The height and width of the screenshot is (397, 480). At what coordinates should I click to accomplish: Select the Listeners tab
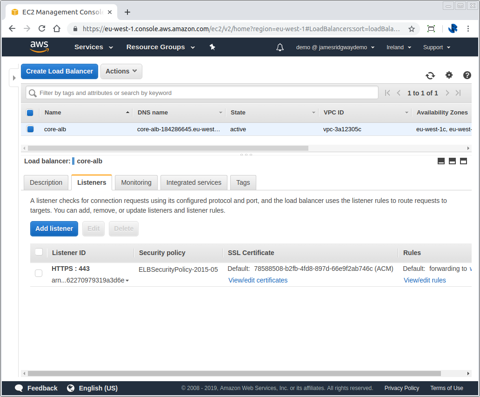pyautogui.click(x=92, y=182)
